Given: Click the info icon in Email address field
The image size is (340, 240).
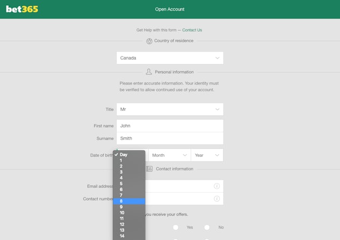Looking at the screenshot, I should (x=216, y=186).
